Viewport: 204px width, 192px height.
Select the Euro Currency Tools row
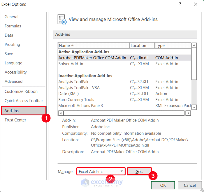pyautogui.click(x=124, y=100)
